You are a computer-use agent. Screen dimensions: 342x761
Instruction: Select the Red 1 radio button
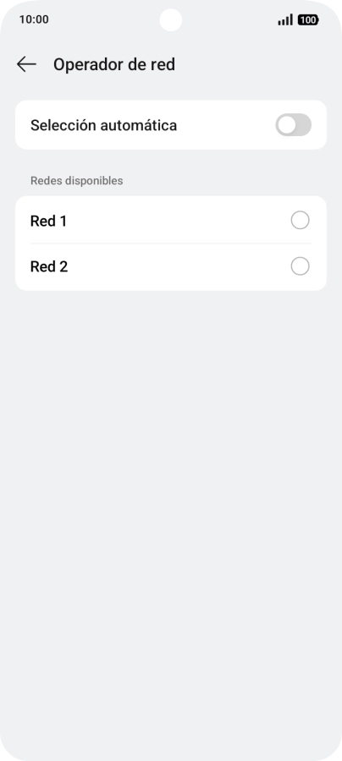click(x=300, y=221)
